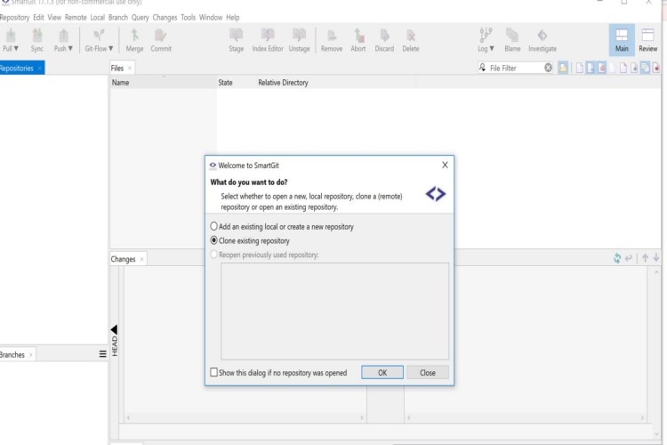
Task: Select Clone existing repository option
Action: (x=250, y=240)
